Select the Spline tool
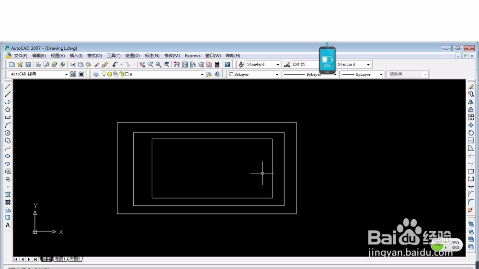 pos(8,148)
